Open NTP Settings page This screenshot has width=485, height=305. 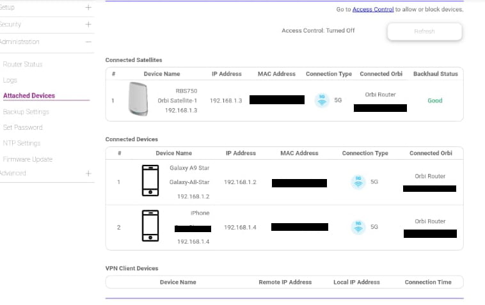coord(22,143)
